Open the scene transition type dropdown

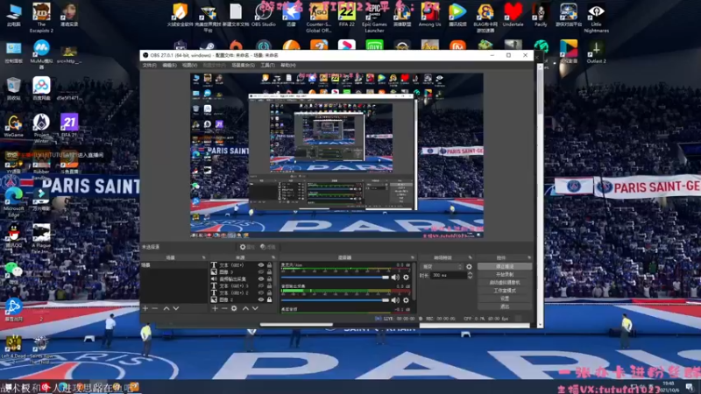tap(443, 267)
